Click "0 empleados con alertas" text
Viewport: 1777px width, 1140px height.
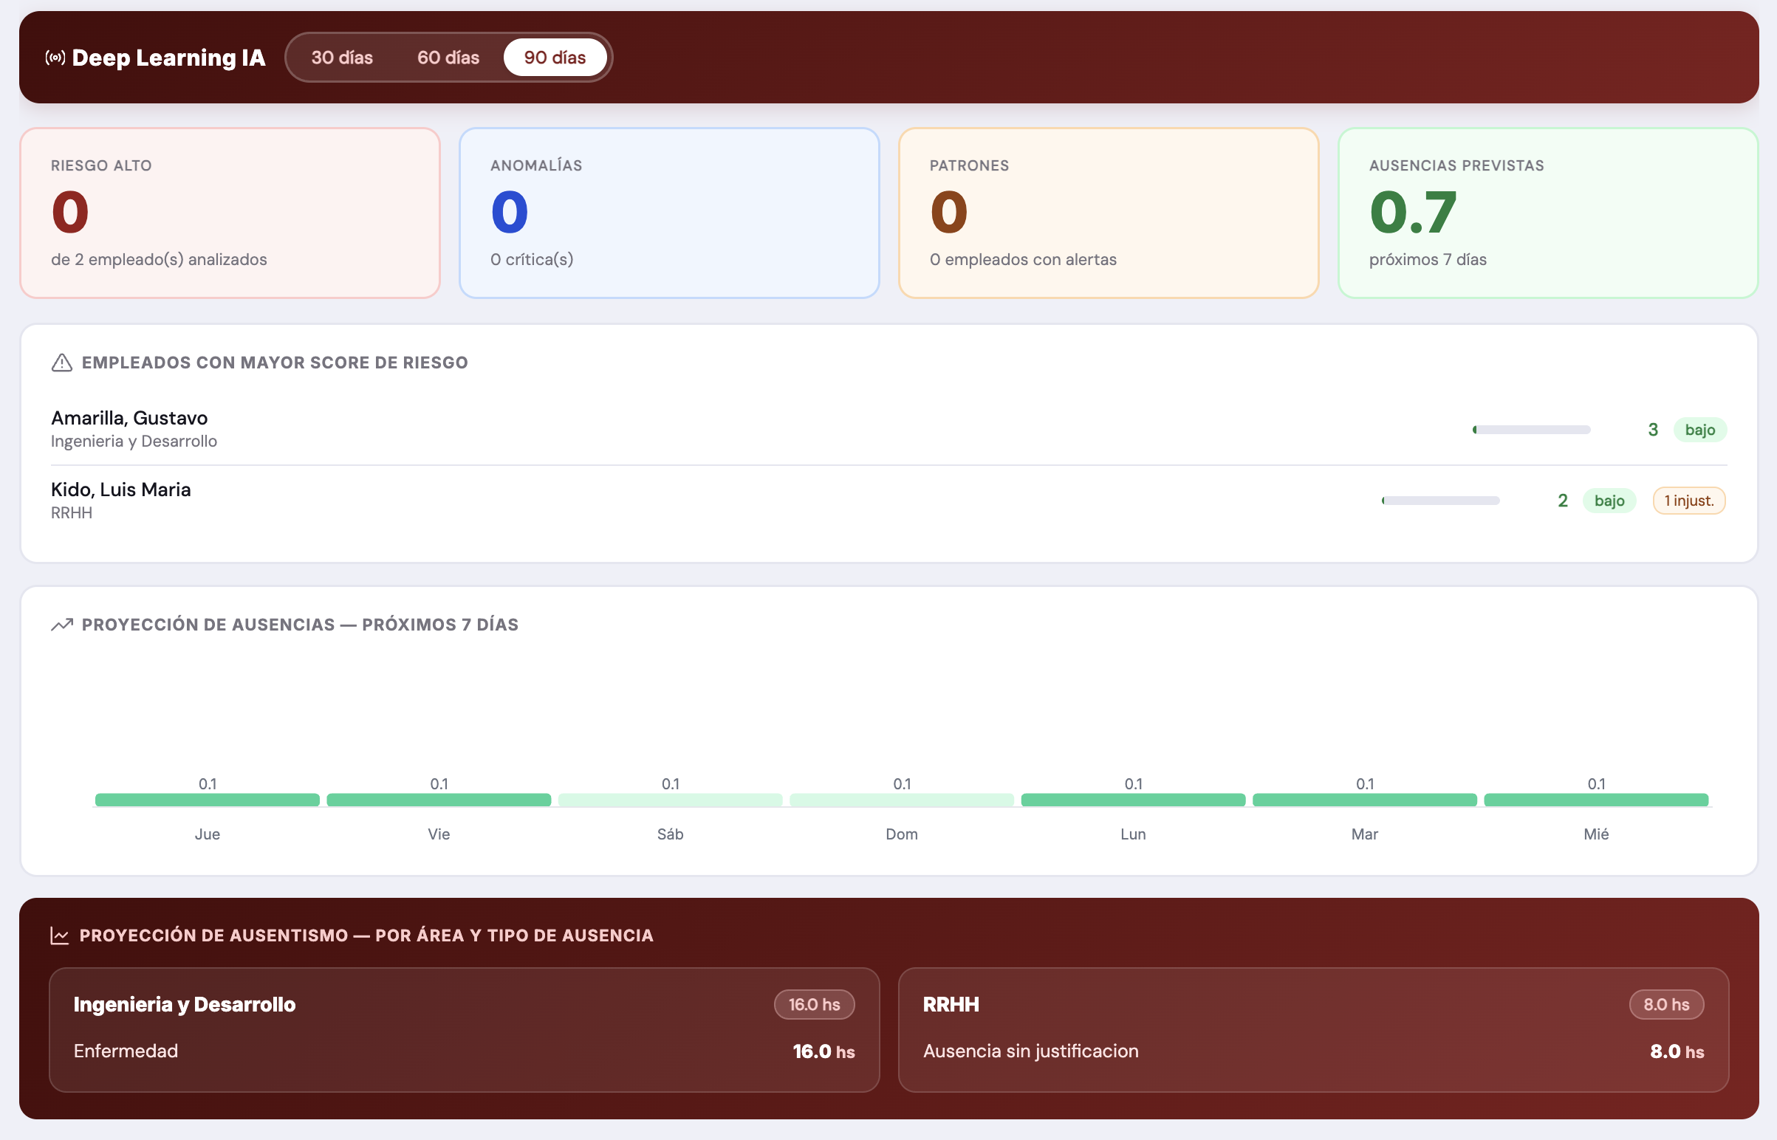(x=1023, y=260)
